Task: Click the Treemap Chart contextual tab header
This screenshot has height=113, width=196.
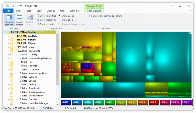Action: pyautogui.click(x=94, y=6)
